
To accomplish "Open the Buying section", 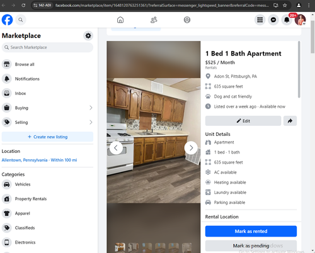I will point(47,108).
